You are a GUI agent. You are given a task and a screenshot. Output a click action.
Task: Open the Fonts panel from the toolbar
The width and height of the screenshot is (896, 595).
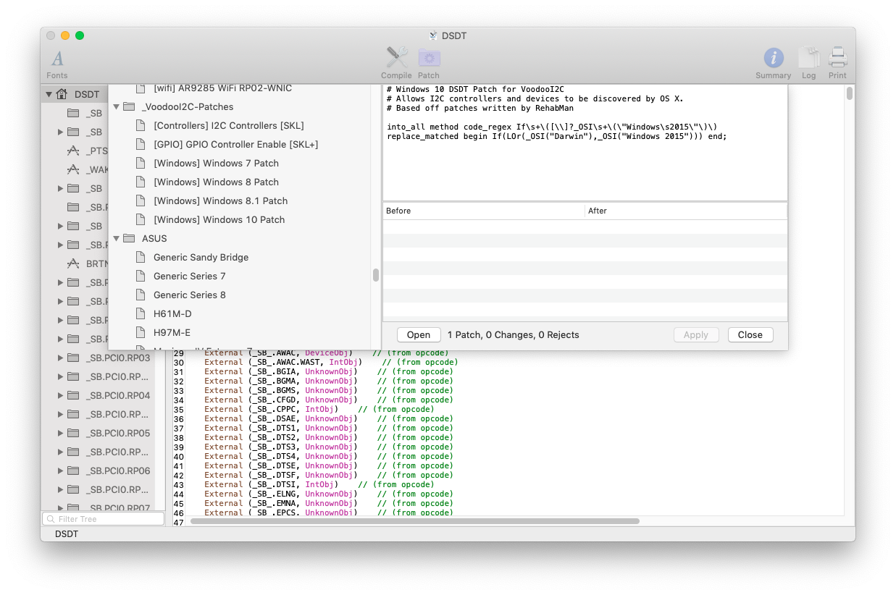[57, 64]
